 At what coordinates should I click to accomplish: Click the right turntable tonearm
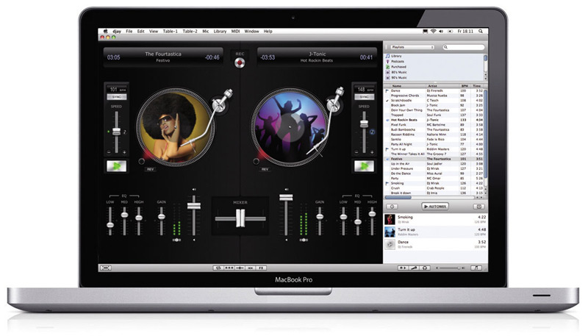(x=325, y=120)
